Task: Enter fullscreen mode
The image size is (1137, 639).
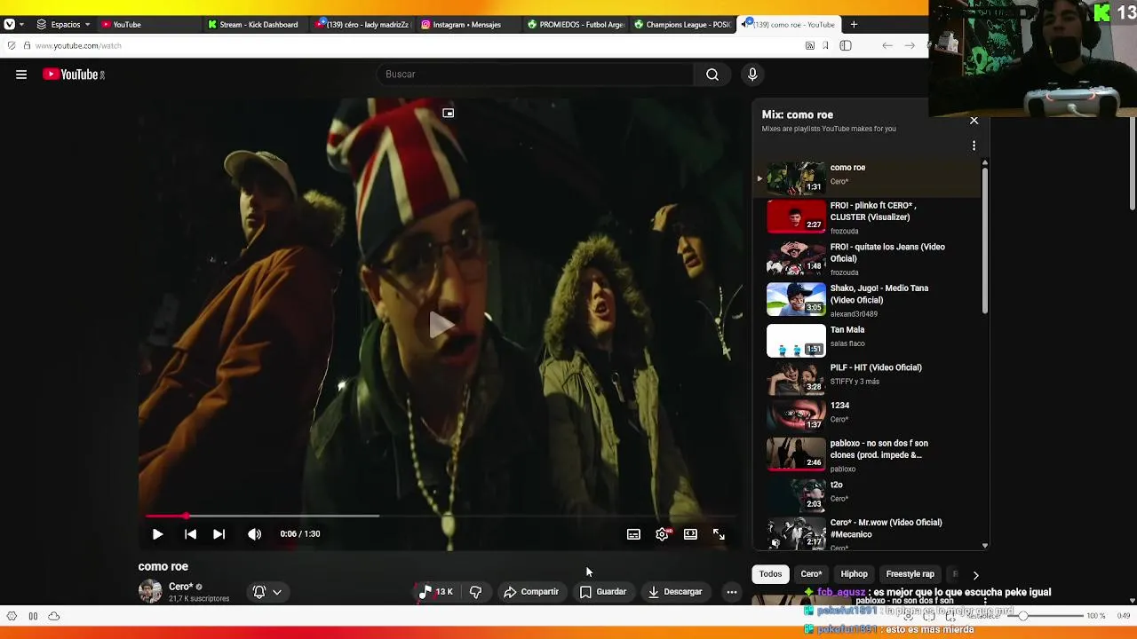Action: [x=719, y=534]
